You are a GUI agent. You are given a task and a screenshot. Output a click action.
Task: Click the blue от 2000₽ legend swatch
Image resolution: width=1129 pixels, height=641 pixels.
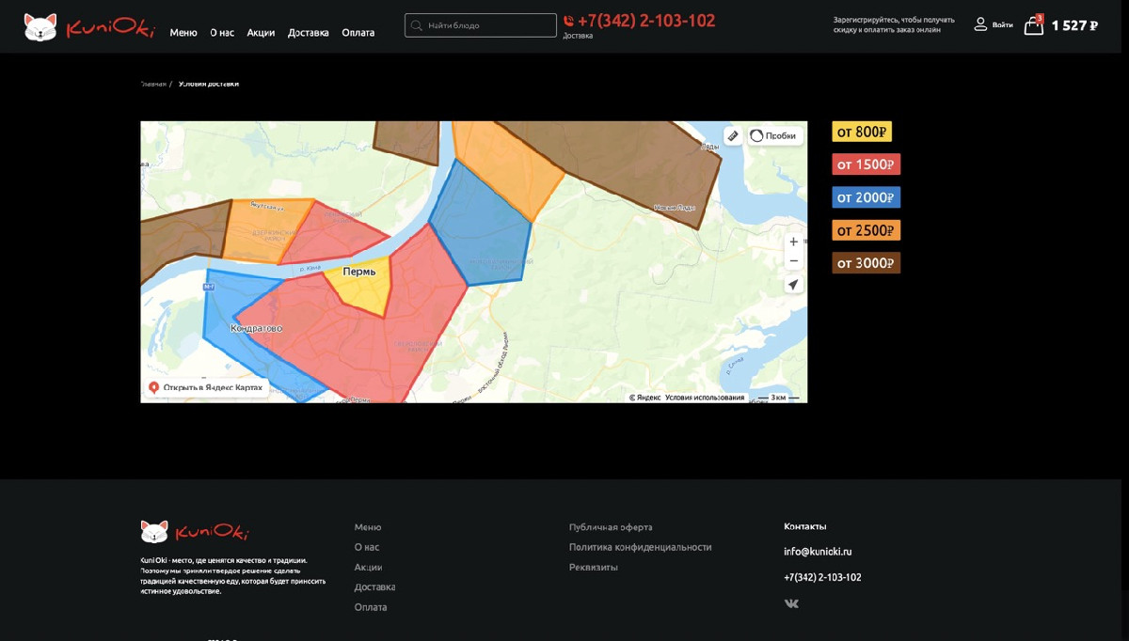pyautogui.click(x=867, y=197)
